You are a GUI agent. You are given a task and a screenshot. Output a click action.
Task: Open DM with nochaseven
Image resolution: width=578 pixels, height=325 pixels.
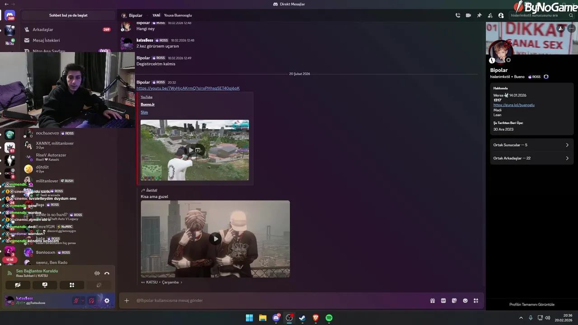(x=68, y=134)
